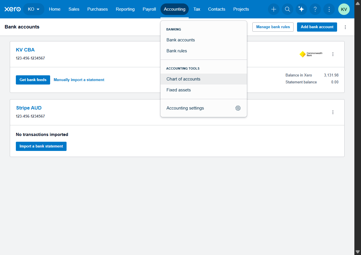Click the Commonwealth Bank logo
Screen dimensions: 361x255
[311, 54]
